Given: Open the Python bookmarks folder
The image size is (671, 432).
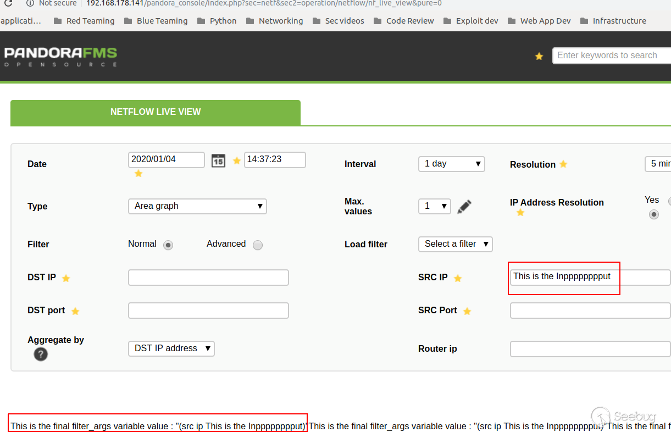Looking at the screenshot, I should [x=217, y=21].
